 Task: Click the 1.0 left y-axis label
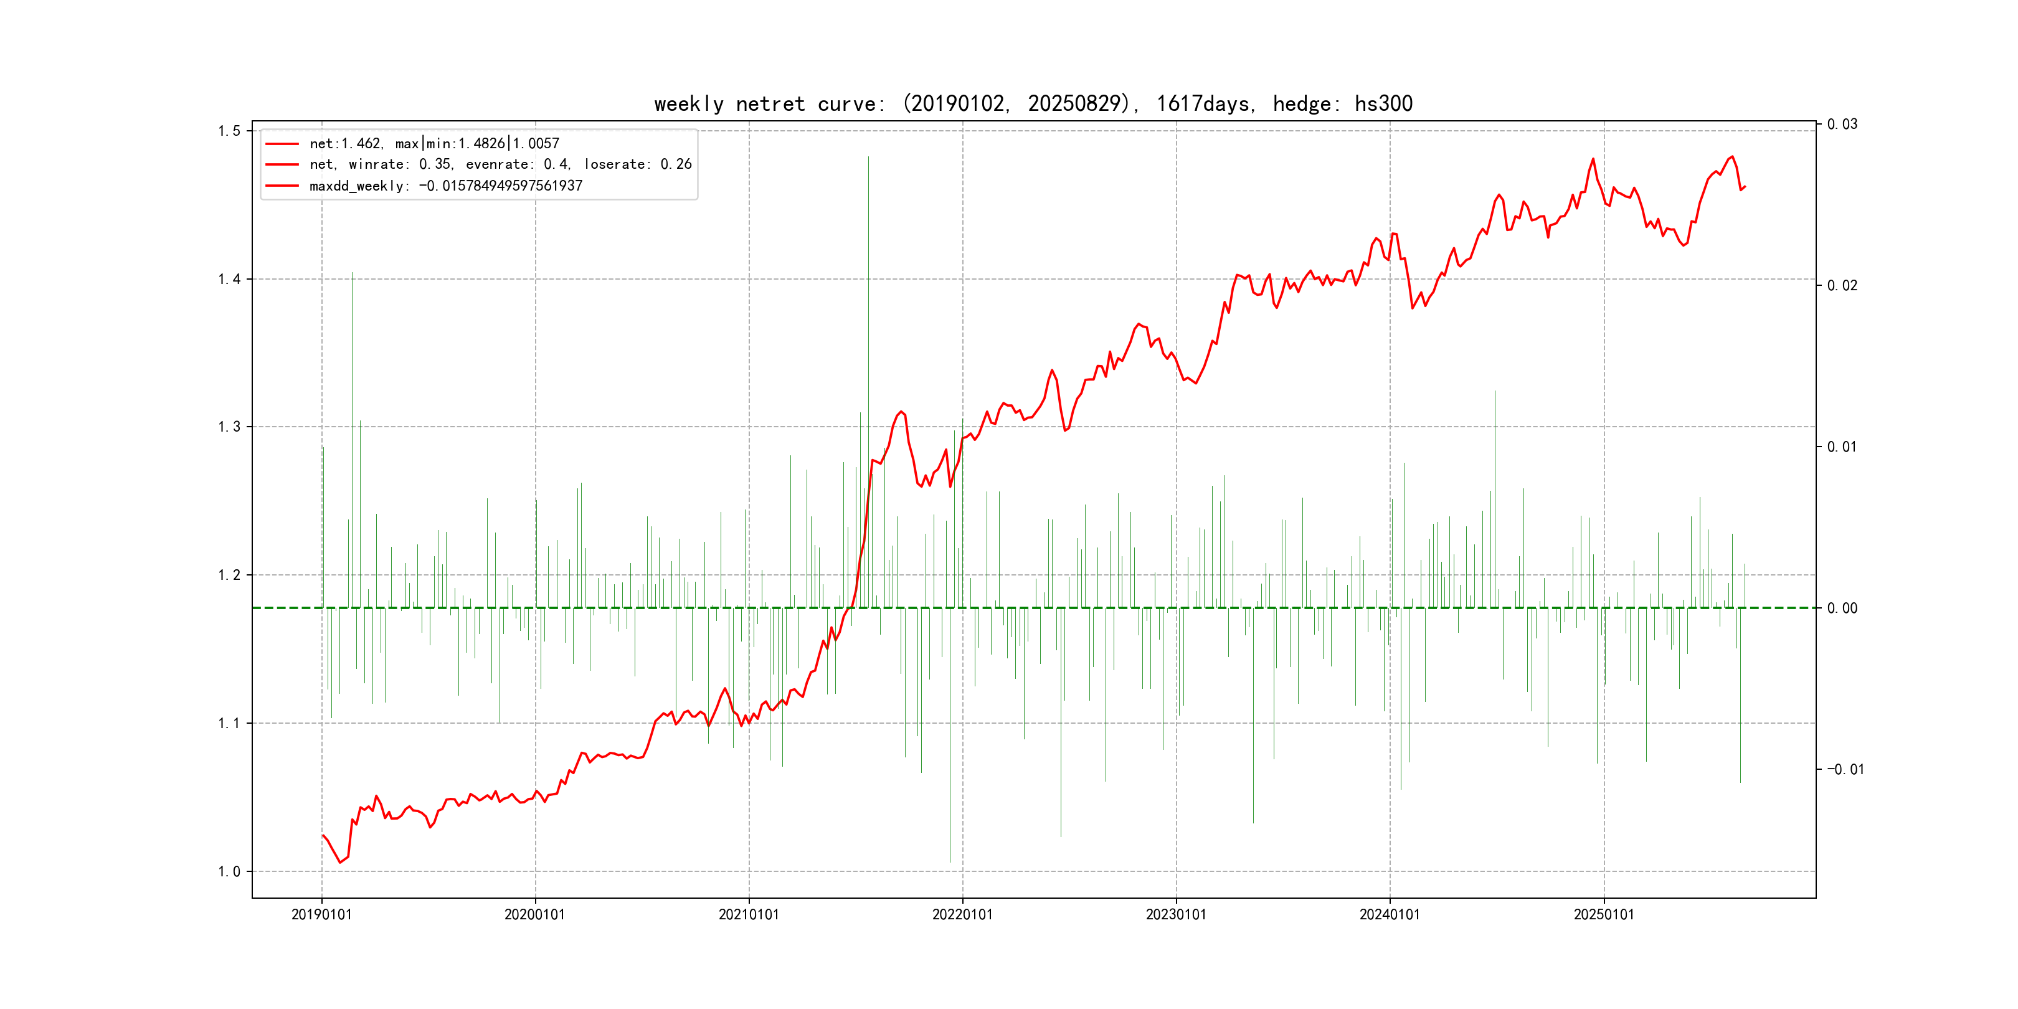229,871
